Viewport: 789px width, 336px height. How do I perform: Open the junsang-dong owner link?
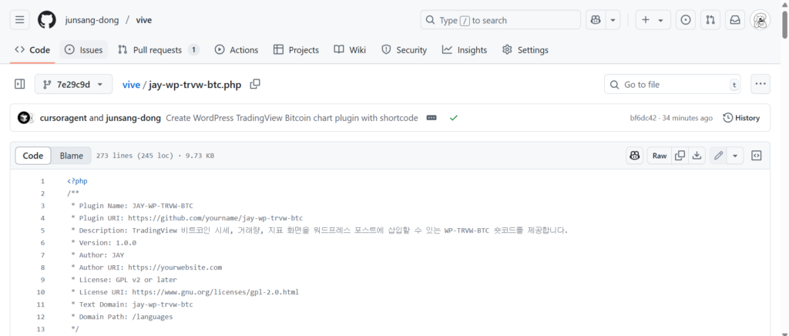[92, 20]
